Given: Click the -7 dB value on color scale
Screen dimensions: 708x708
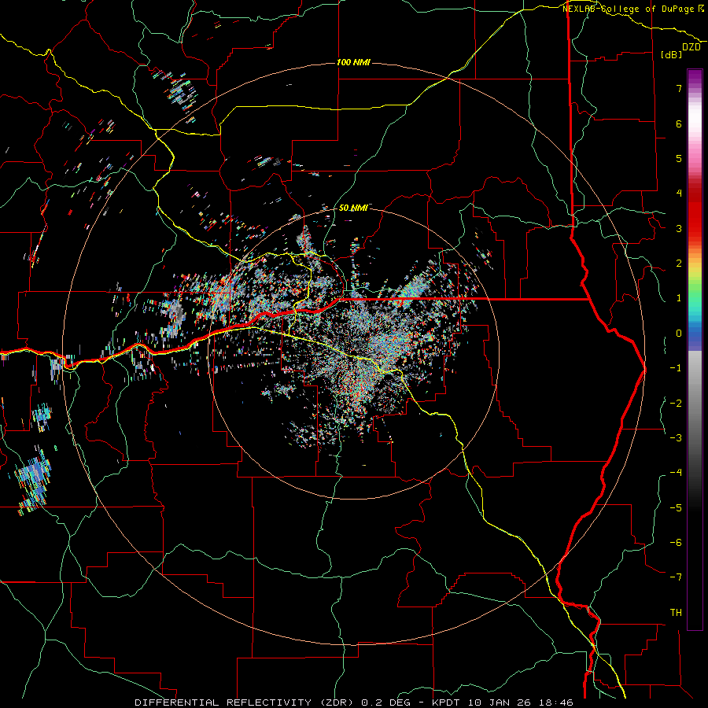Looking at the screenshot, I should pos(676,577).
